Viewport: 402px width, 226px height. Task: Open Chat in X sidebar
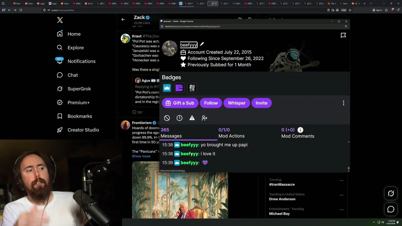pyautogui.click(x=67, y=75)
